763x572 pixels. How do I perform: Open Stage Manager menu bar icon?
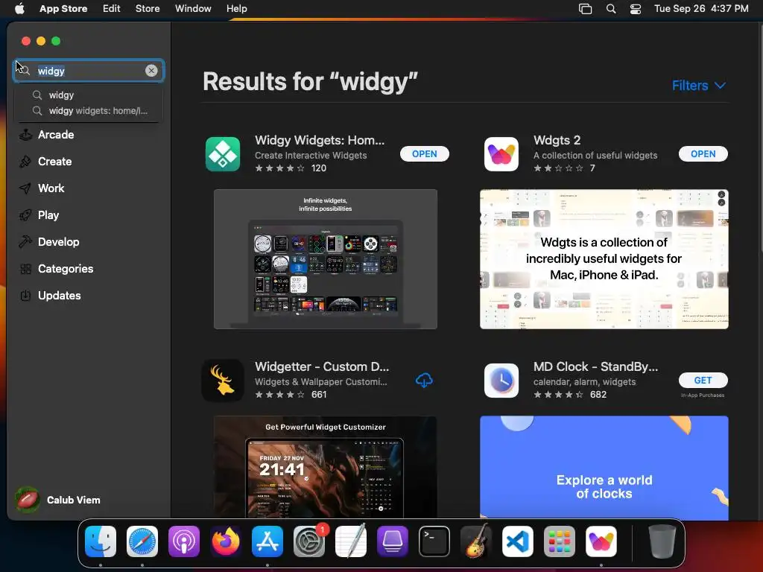coord(586,9)
